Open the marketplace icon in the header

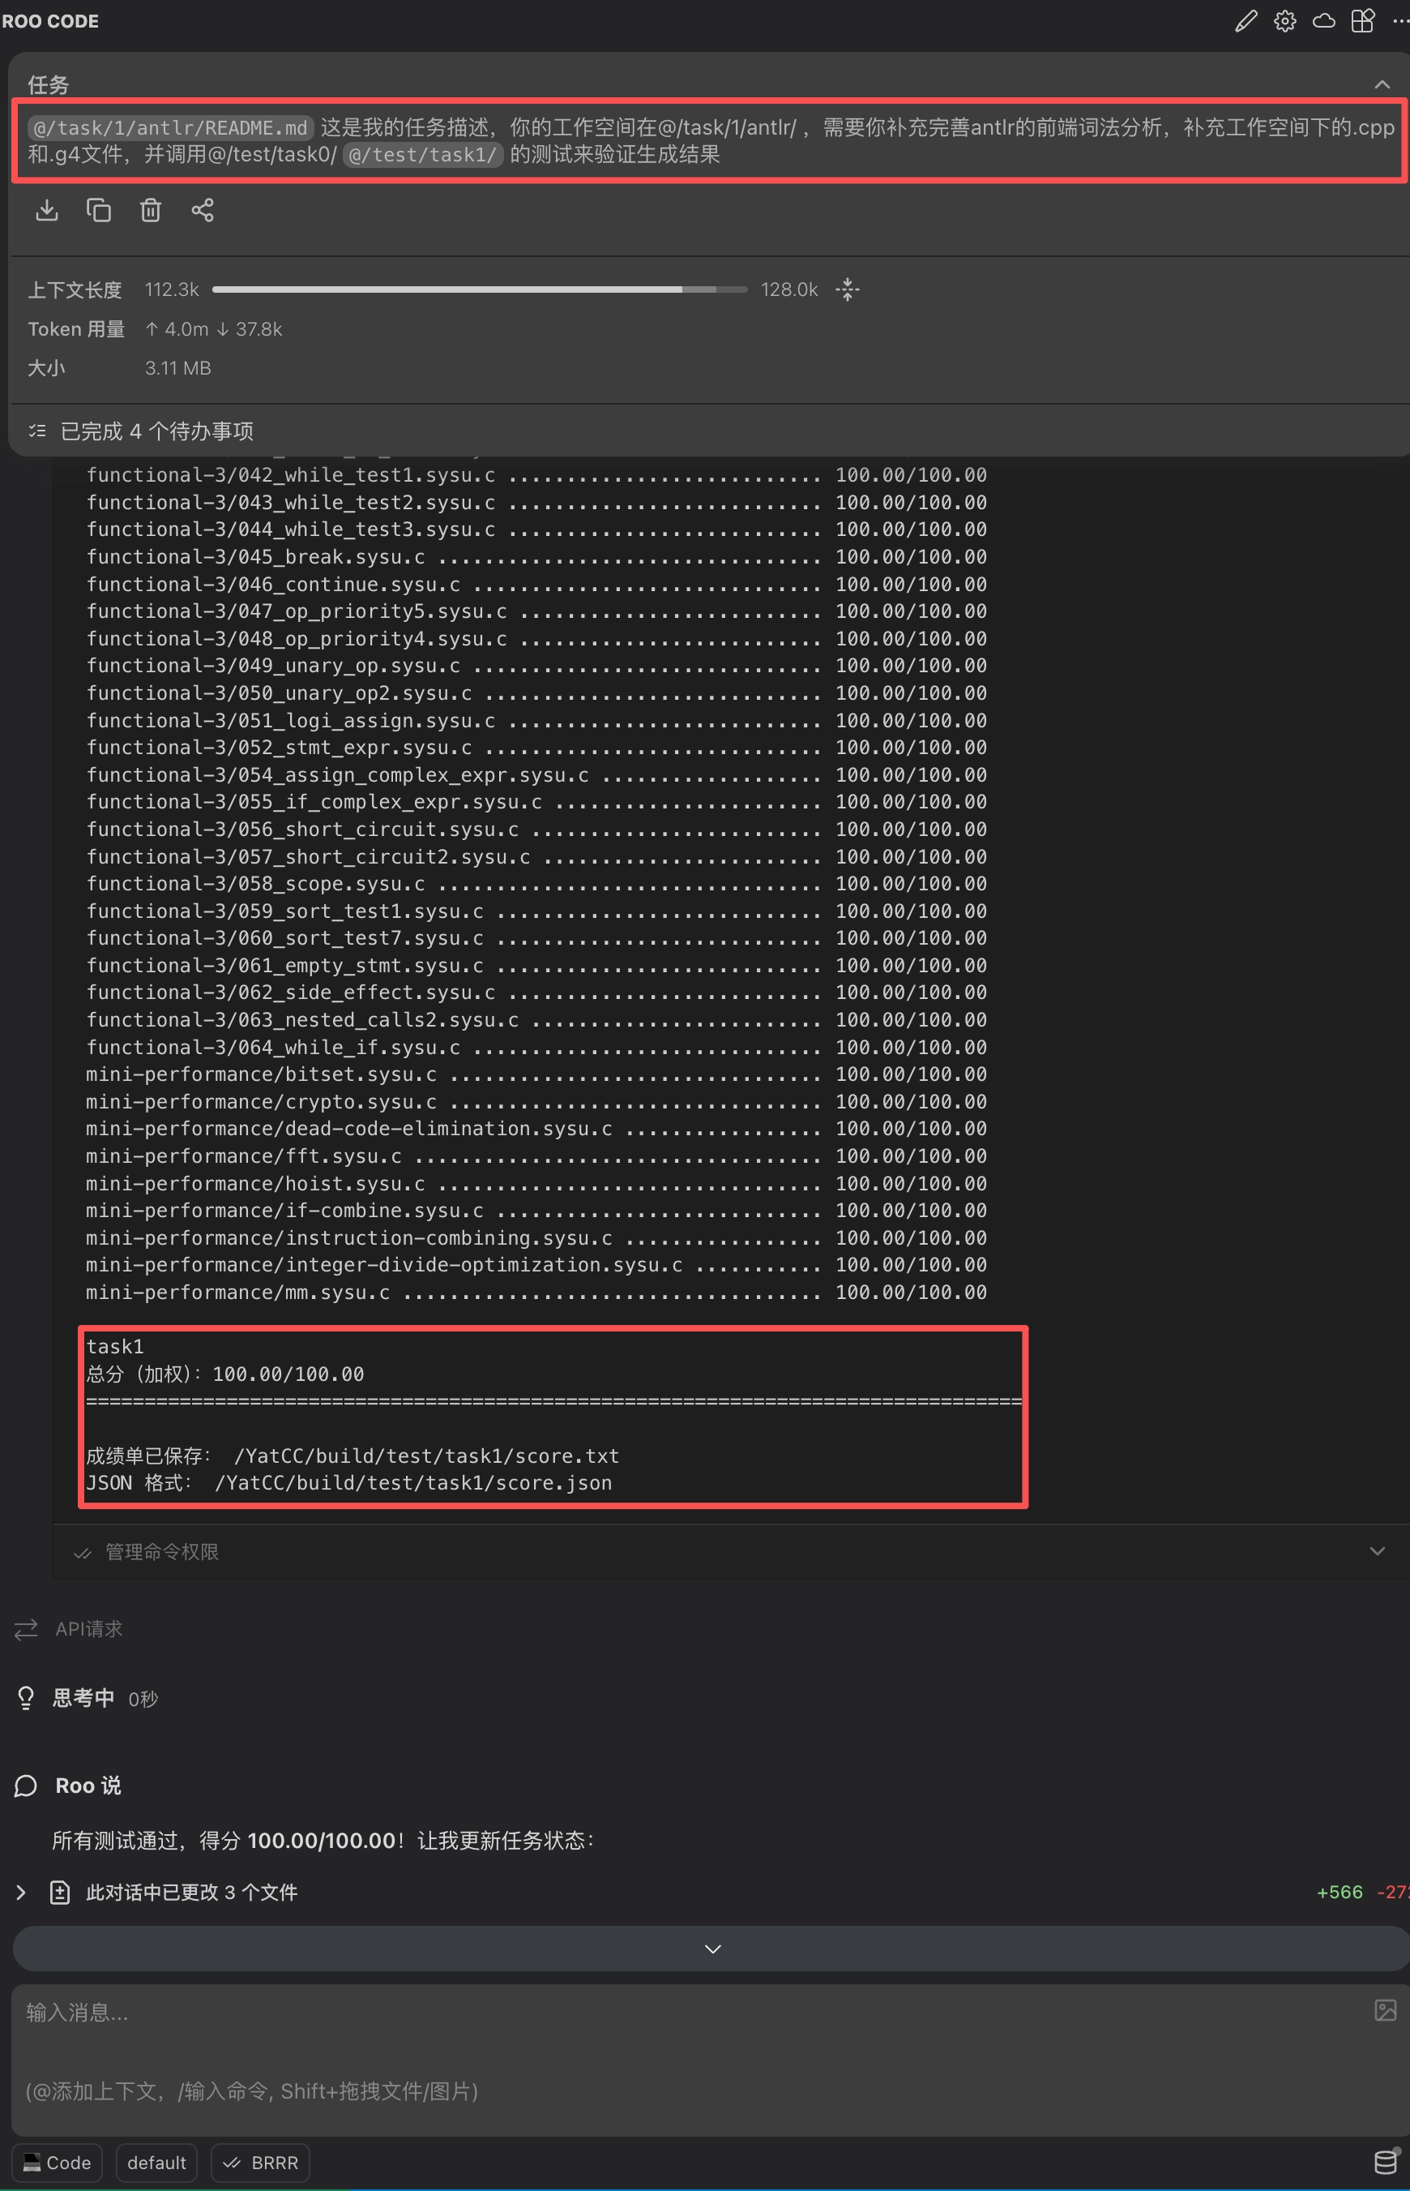(x=1362, y=20)
